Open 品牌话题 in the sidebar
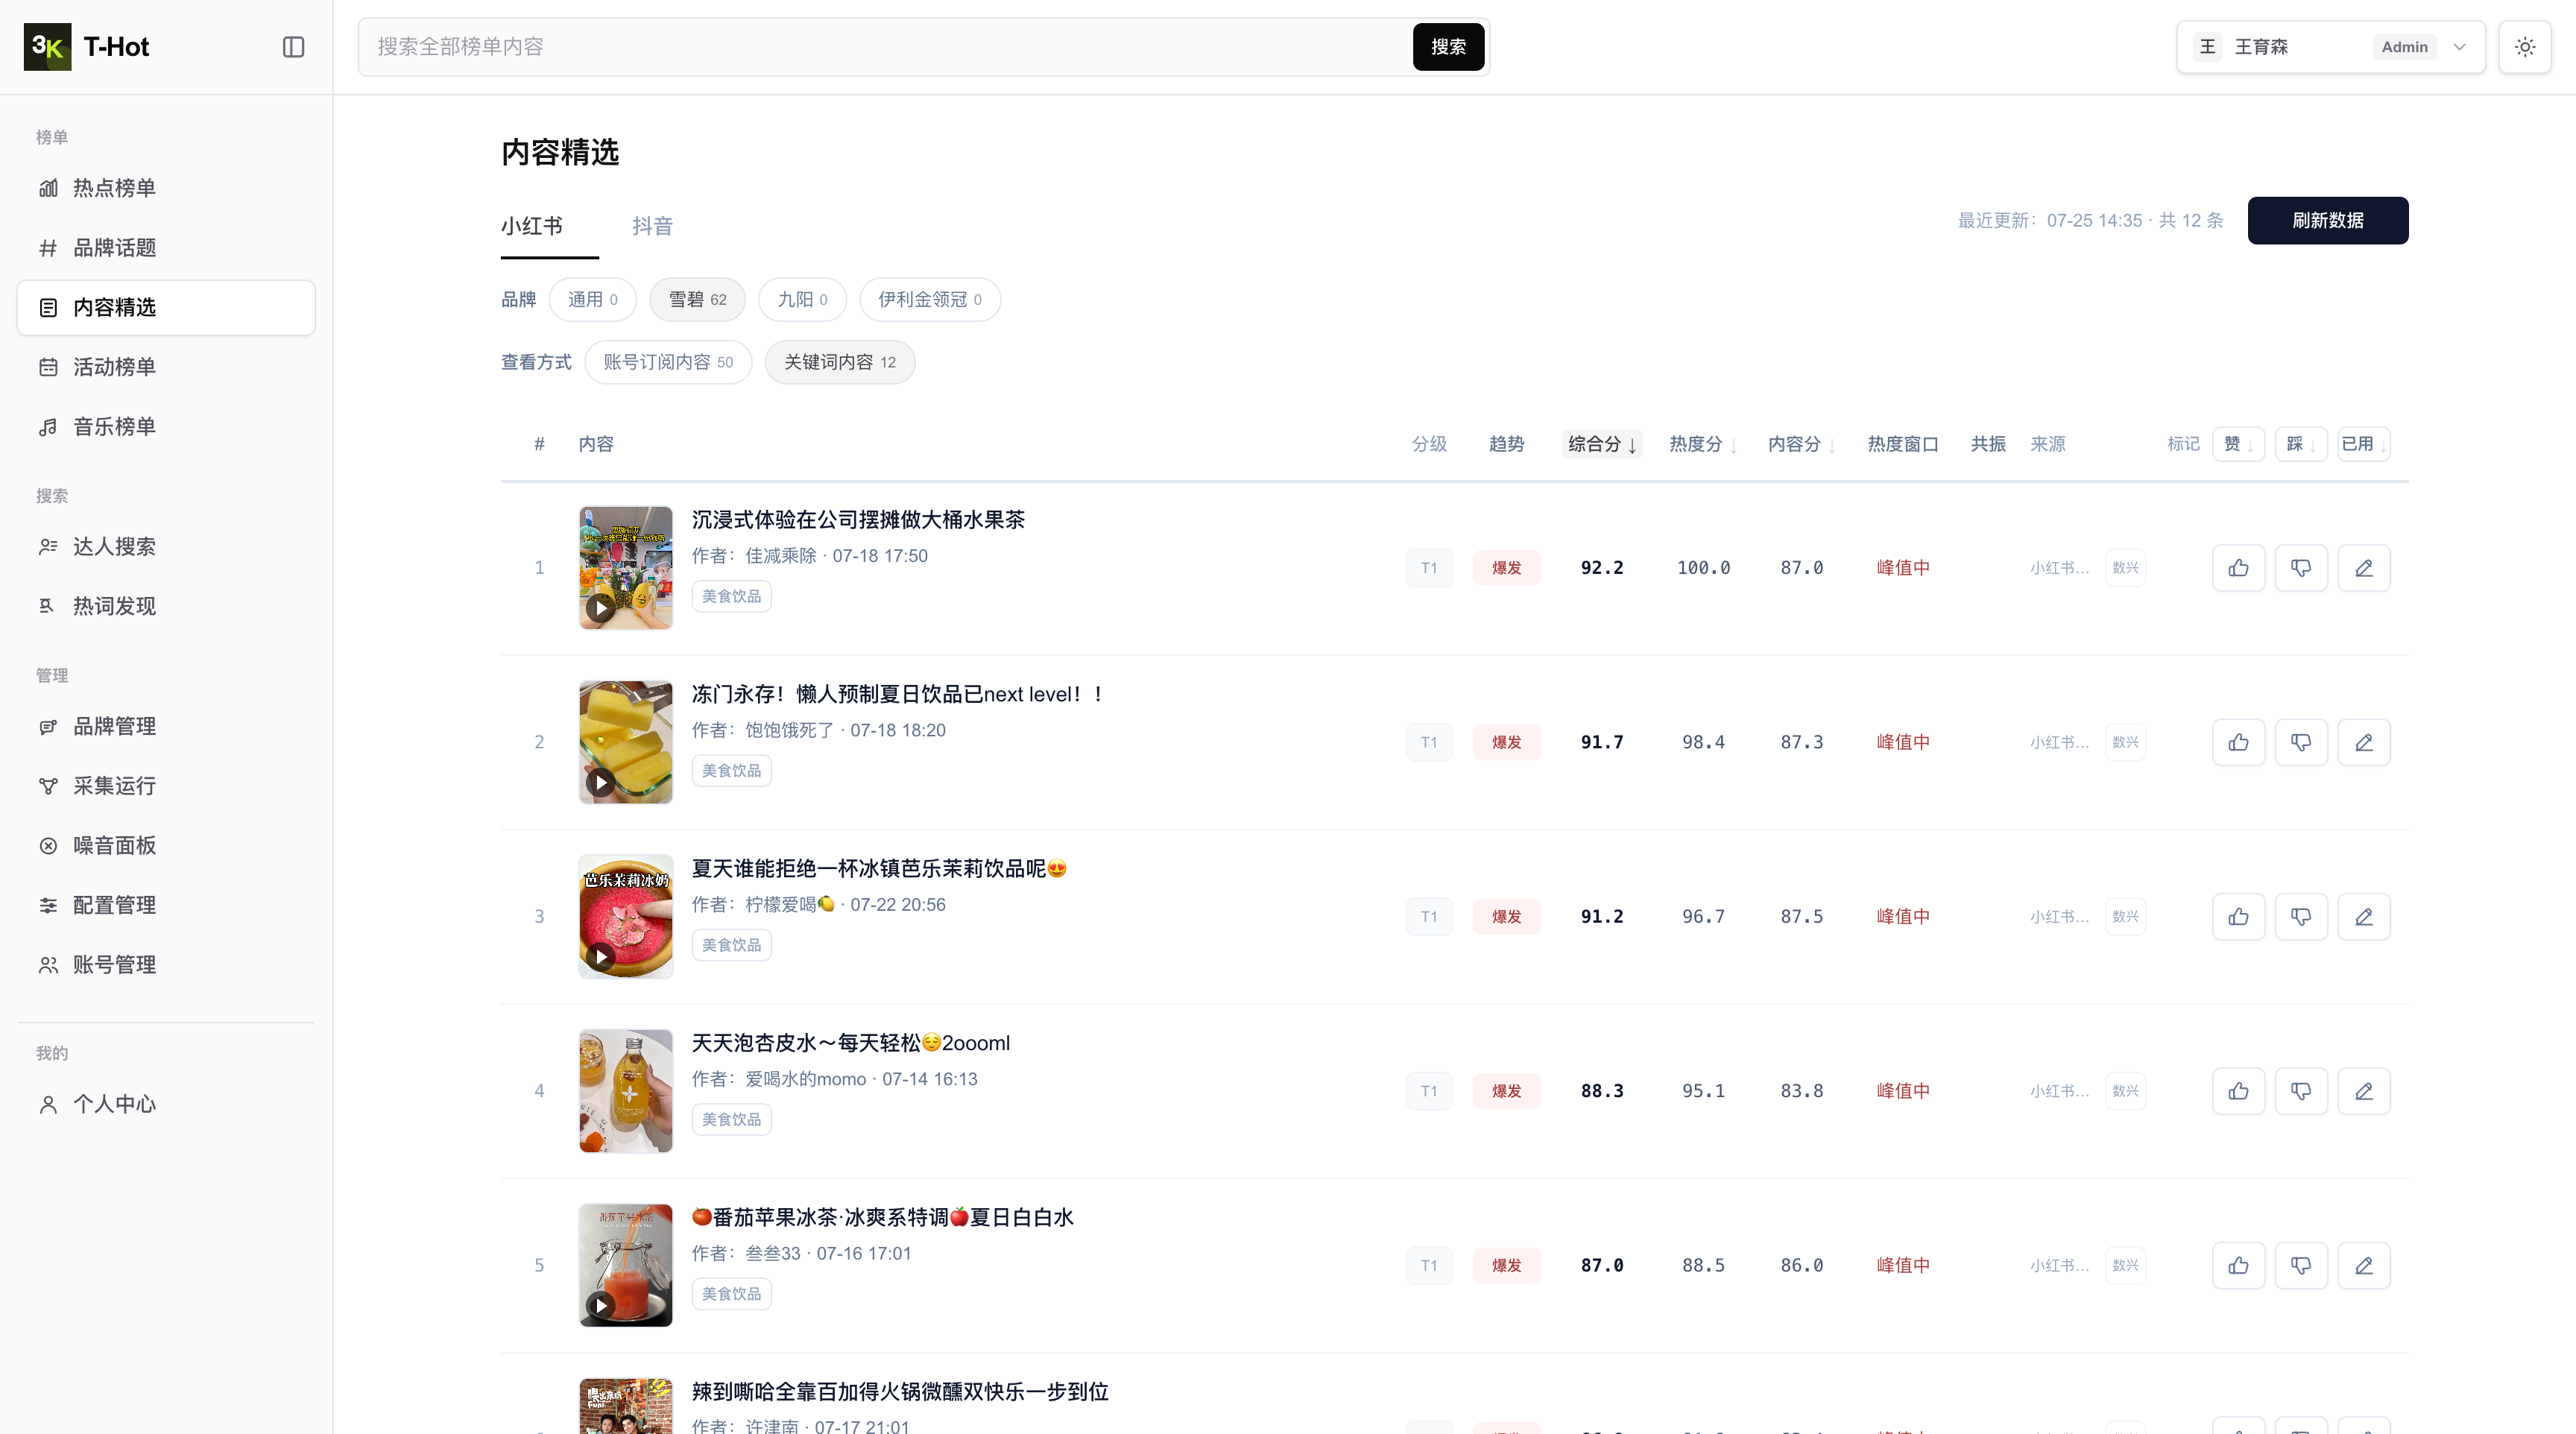Viewport: 2576px width, 1434px height. 166,248
